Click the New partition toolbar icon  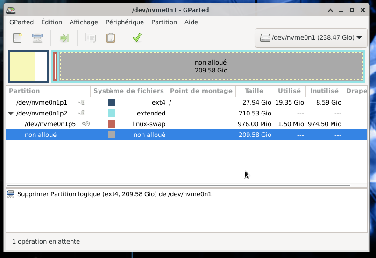click(18, 38)
